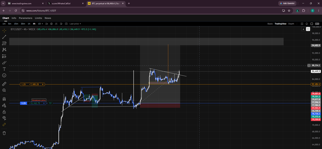Switch to the 5m timeframe

(10, 24)
